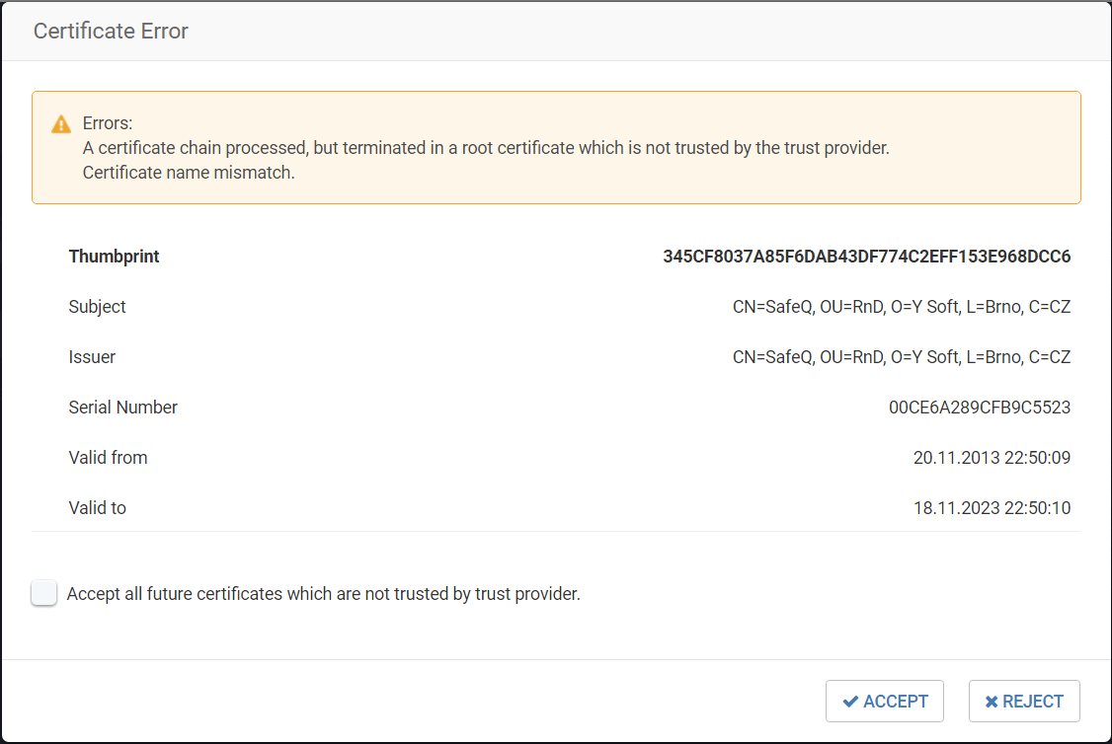Click the 'Accept all future certificates' label text

pos(323,594)
